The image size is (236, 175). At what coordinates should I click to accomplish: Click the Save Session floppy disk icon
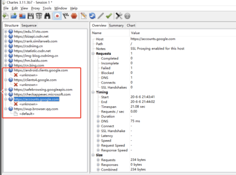point(31,16)
